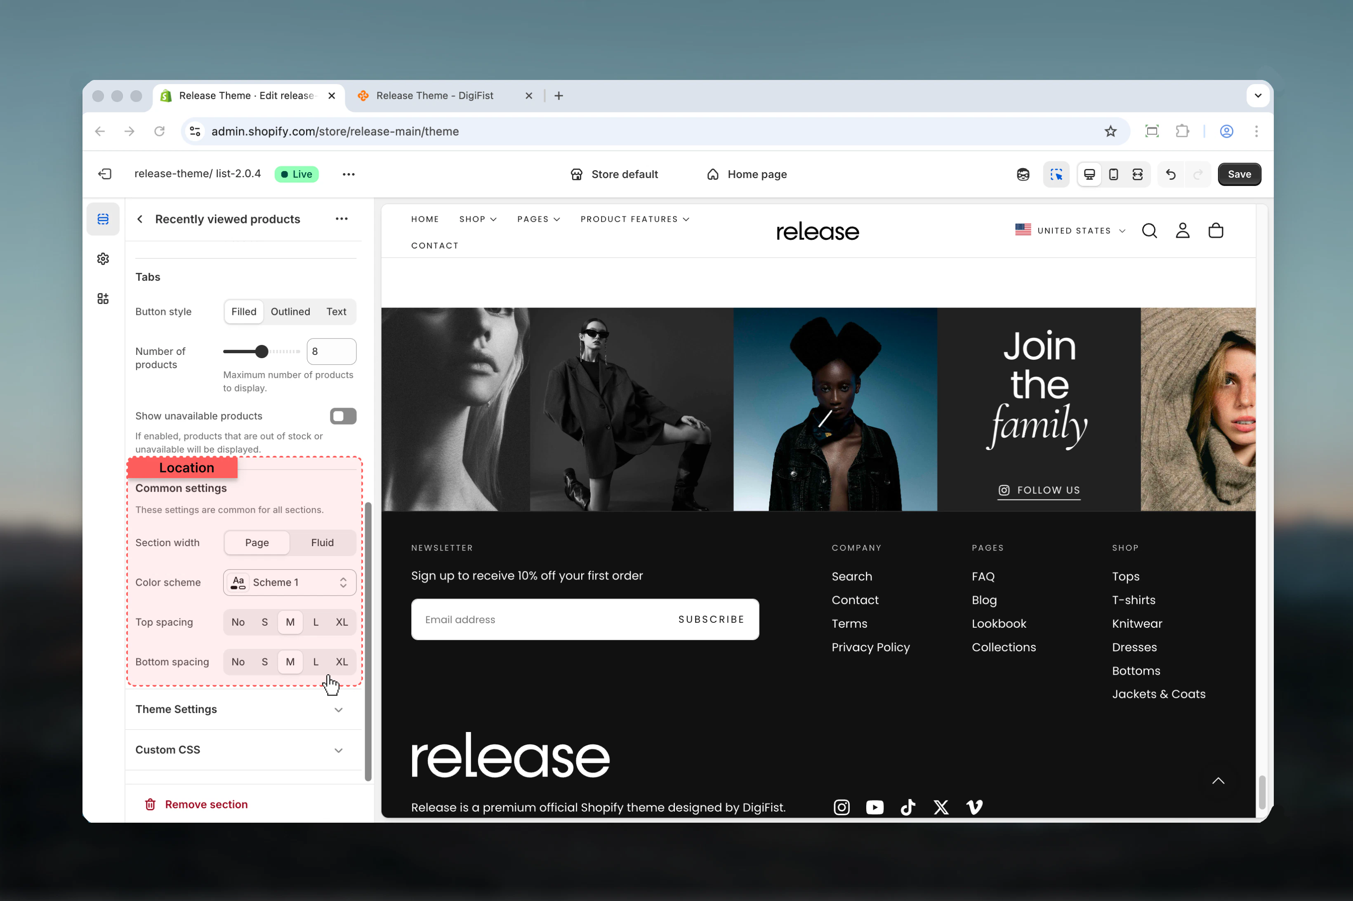Open Instagram icon in footer
The width and height of the screenshot is (1353, 901).
click(841, 807)
